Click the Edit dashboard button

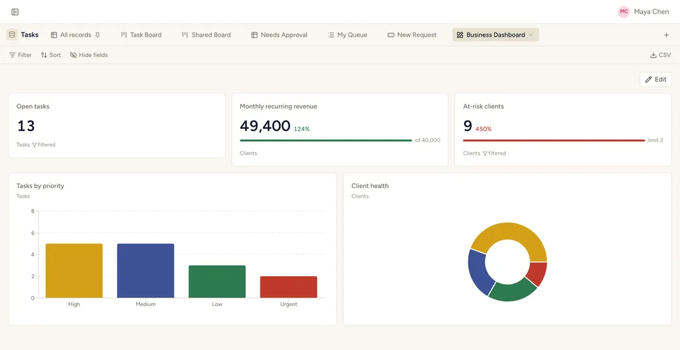[x=655, y=80]
